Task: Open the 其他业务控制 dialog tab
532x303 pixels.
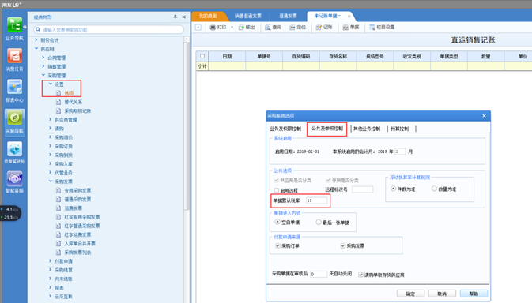Action: click(367, 129)
